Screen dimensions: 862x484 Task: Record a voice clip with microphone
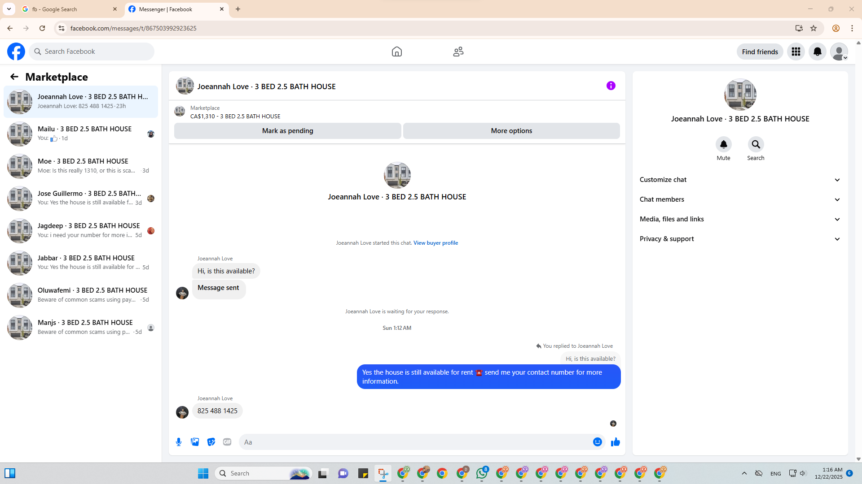point(179,442)
